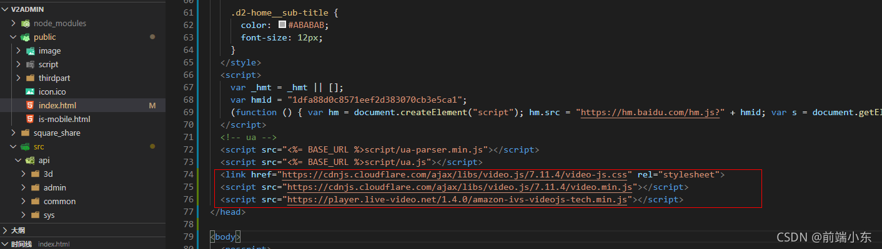Click the </style> closing tag

coord(241,63)
